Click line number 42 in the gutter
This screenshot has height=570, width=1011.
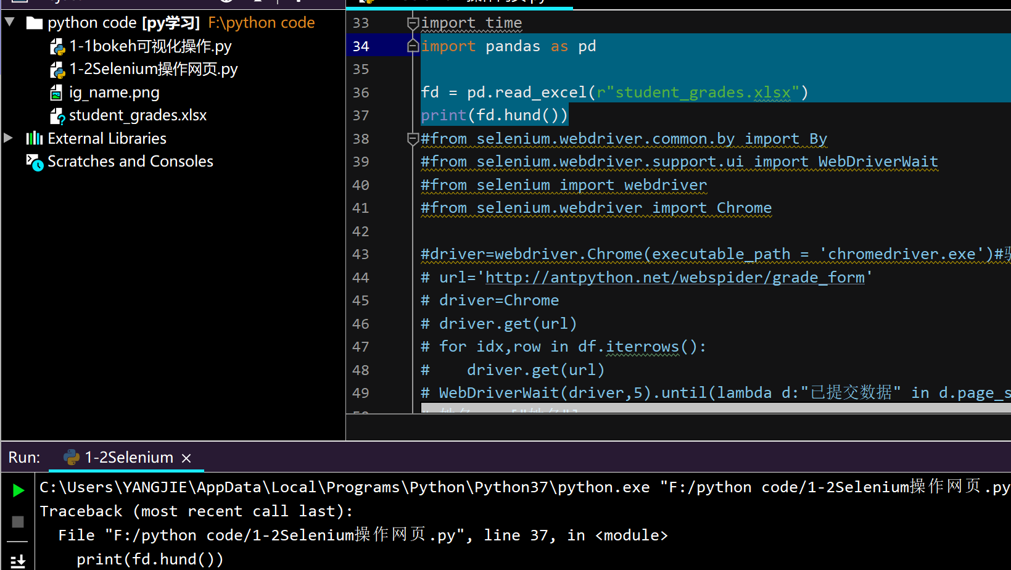(361, 231)
